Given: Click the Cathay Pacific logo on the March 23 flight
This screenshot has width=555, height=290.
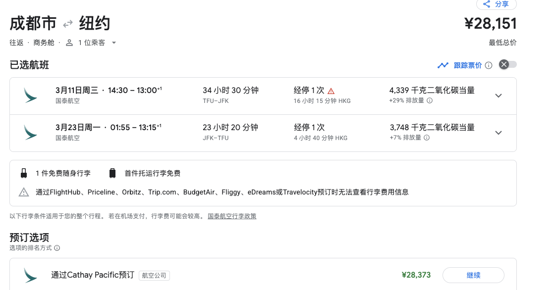Looking at the screenshot, I should (x=31, y=132).
